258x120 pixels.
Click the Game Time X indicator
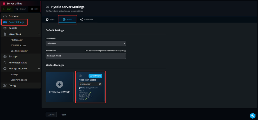(89, 95)
